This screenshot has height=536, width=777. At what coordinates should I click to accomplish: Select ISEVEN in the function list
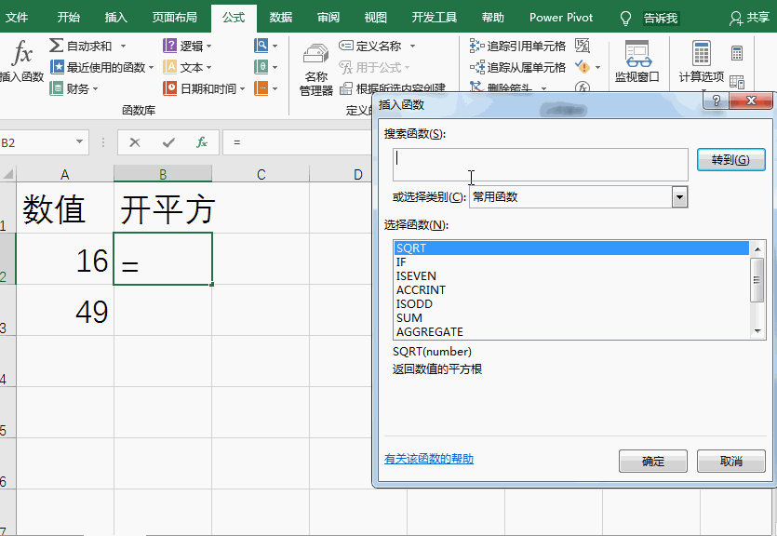tap(571, 276)
